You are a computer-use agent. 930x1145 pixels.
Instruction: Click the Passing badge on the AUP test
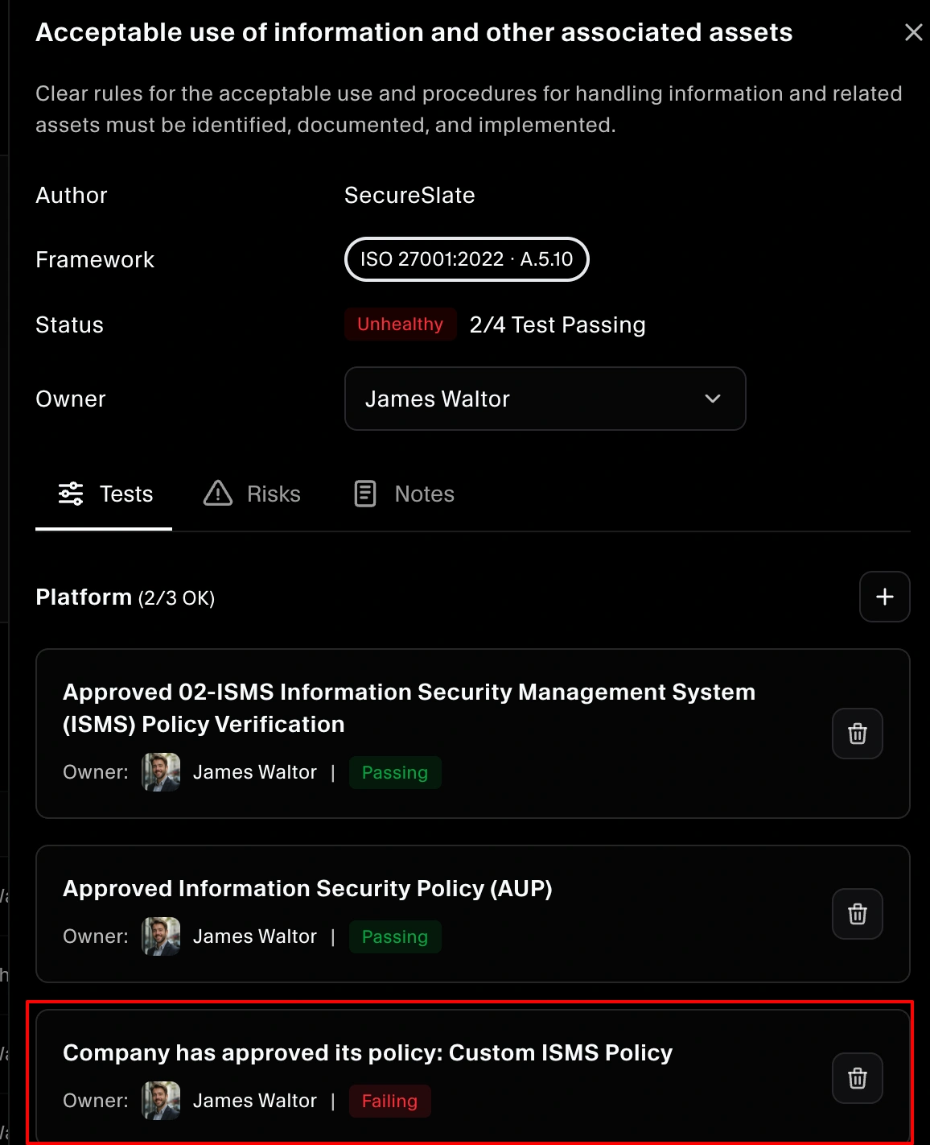click(395, 936)
